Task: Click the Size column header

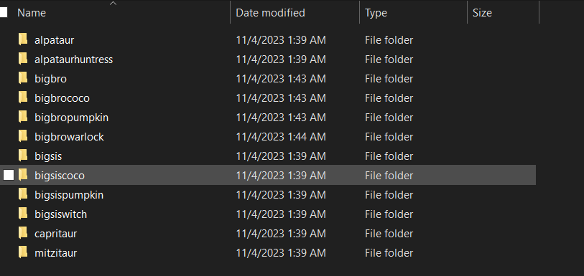Action: 482,13
